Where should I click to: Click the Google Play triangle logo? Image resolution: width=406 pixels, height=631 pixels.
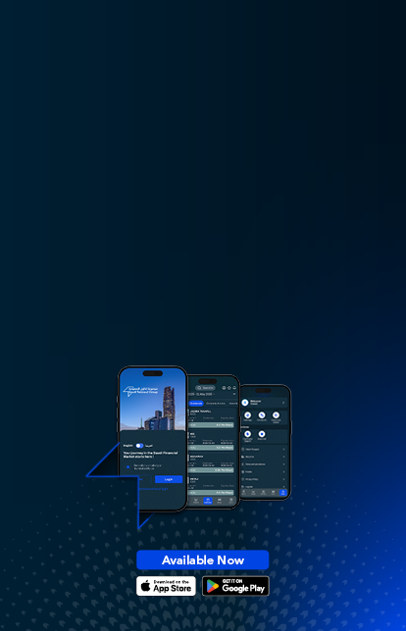[213, 586]
